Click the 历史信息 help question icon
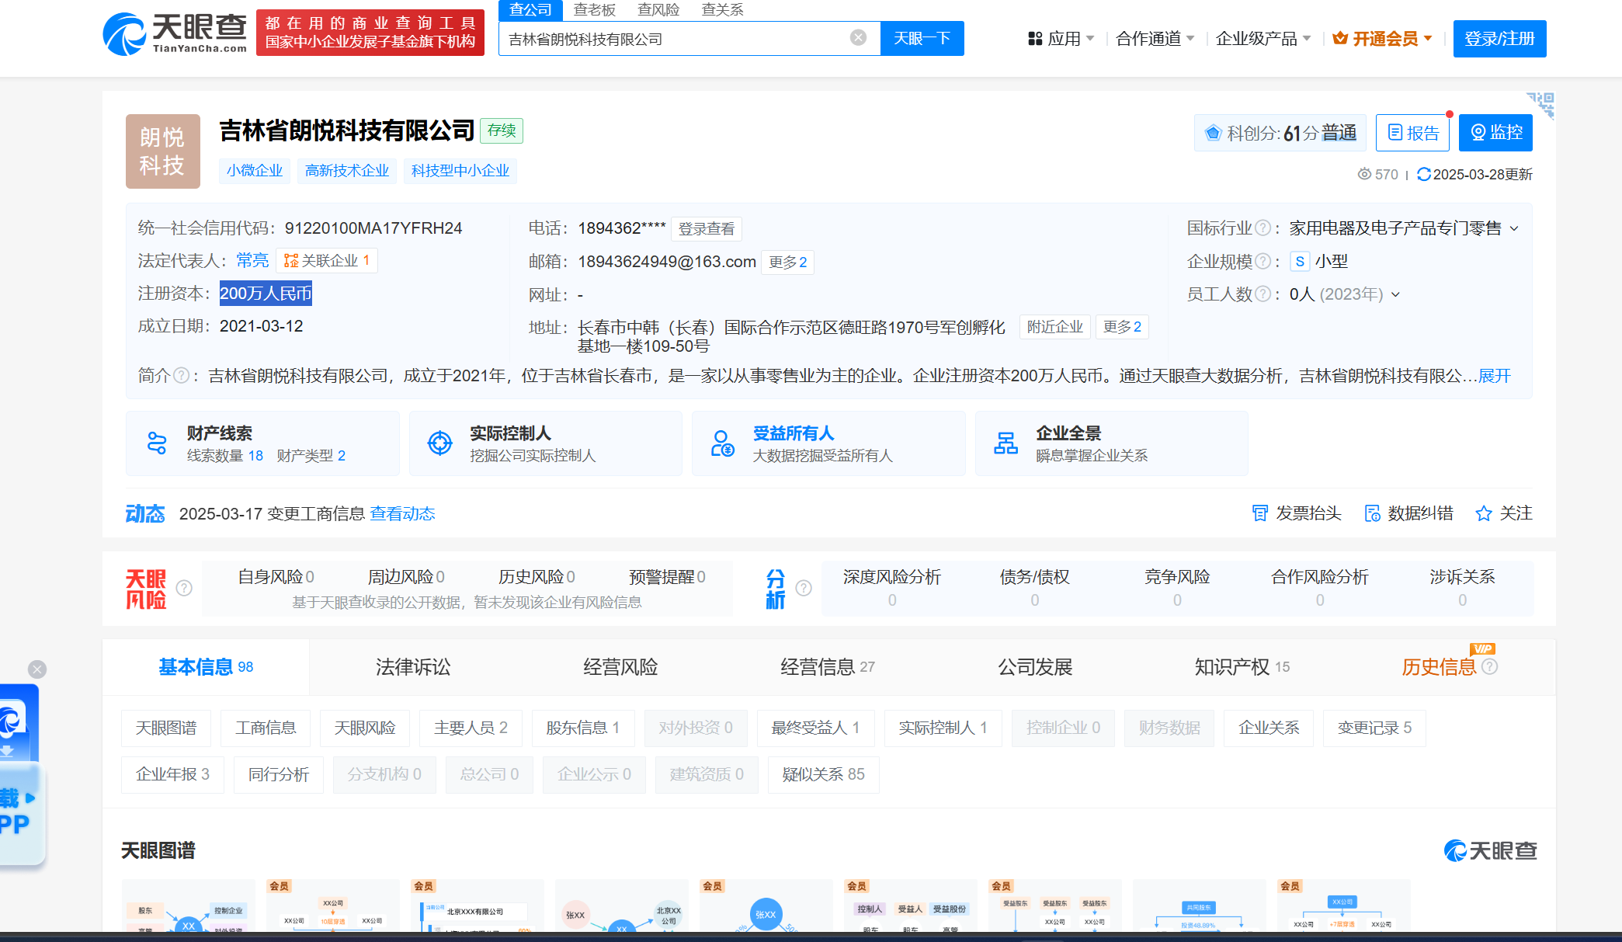 point(1490,666)
